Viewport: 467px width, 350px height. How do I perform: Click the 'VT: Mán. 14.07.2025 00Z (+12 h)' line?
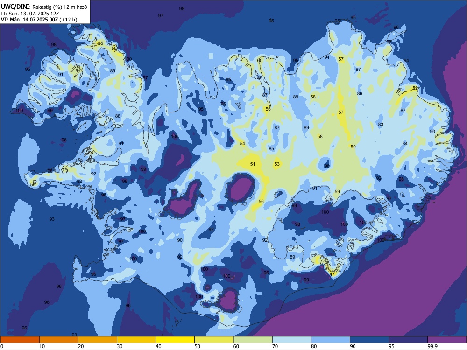[39, 20]
